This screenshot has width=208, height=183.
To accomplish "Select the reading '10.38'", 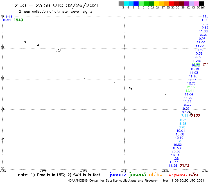I will (x=180, y=134).
